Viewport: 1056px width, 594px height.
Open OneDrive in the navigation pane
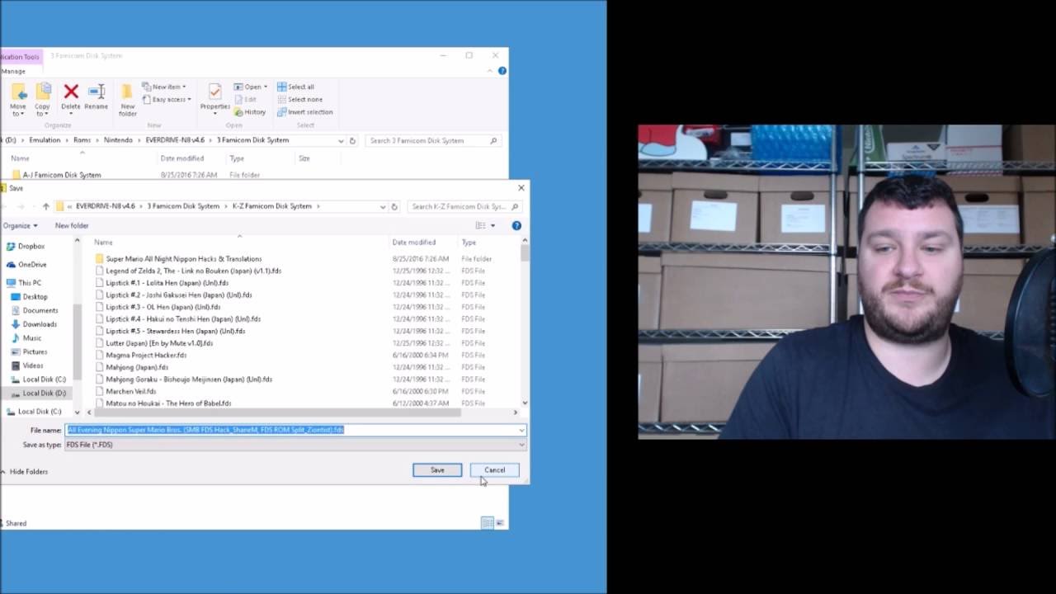click(26, 264)
